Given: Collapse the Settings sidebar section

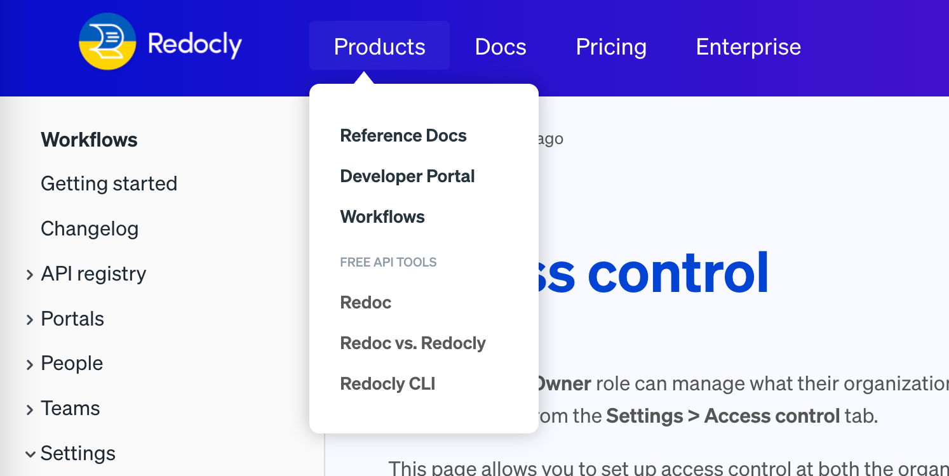Looking at the screenshot, I should coord(30,454).
